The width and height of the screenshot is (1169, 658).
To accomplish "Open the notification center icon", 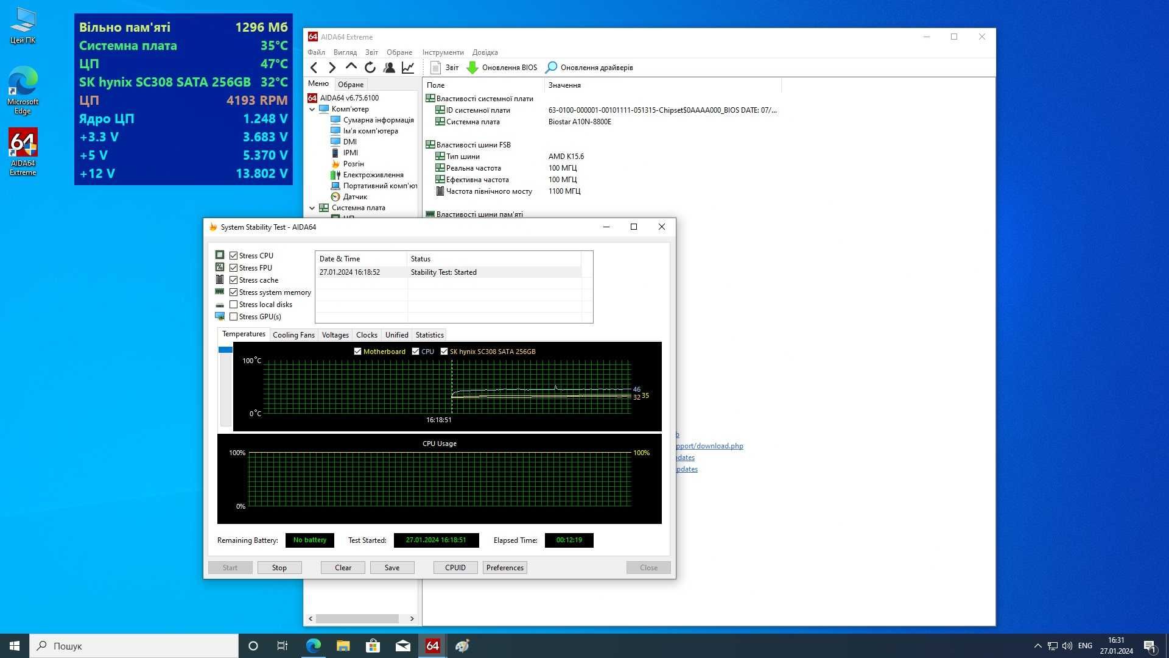I will [x=1150, y=646].
